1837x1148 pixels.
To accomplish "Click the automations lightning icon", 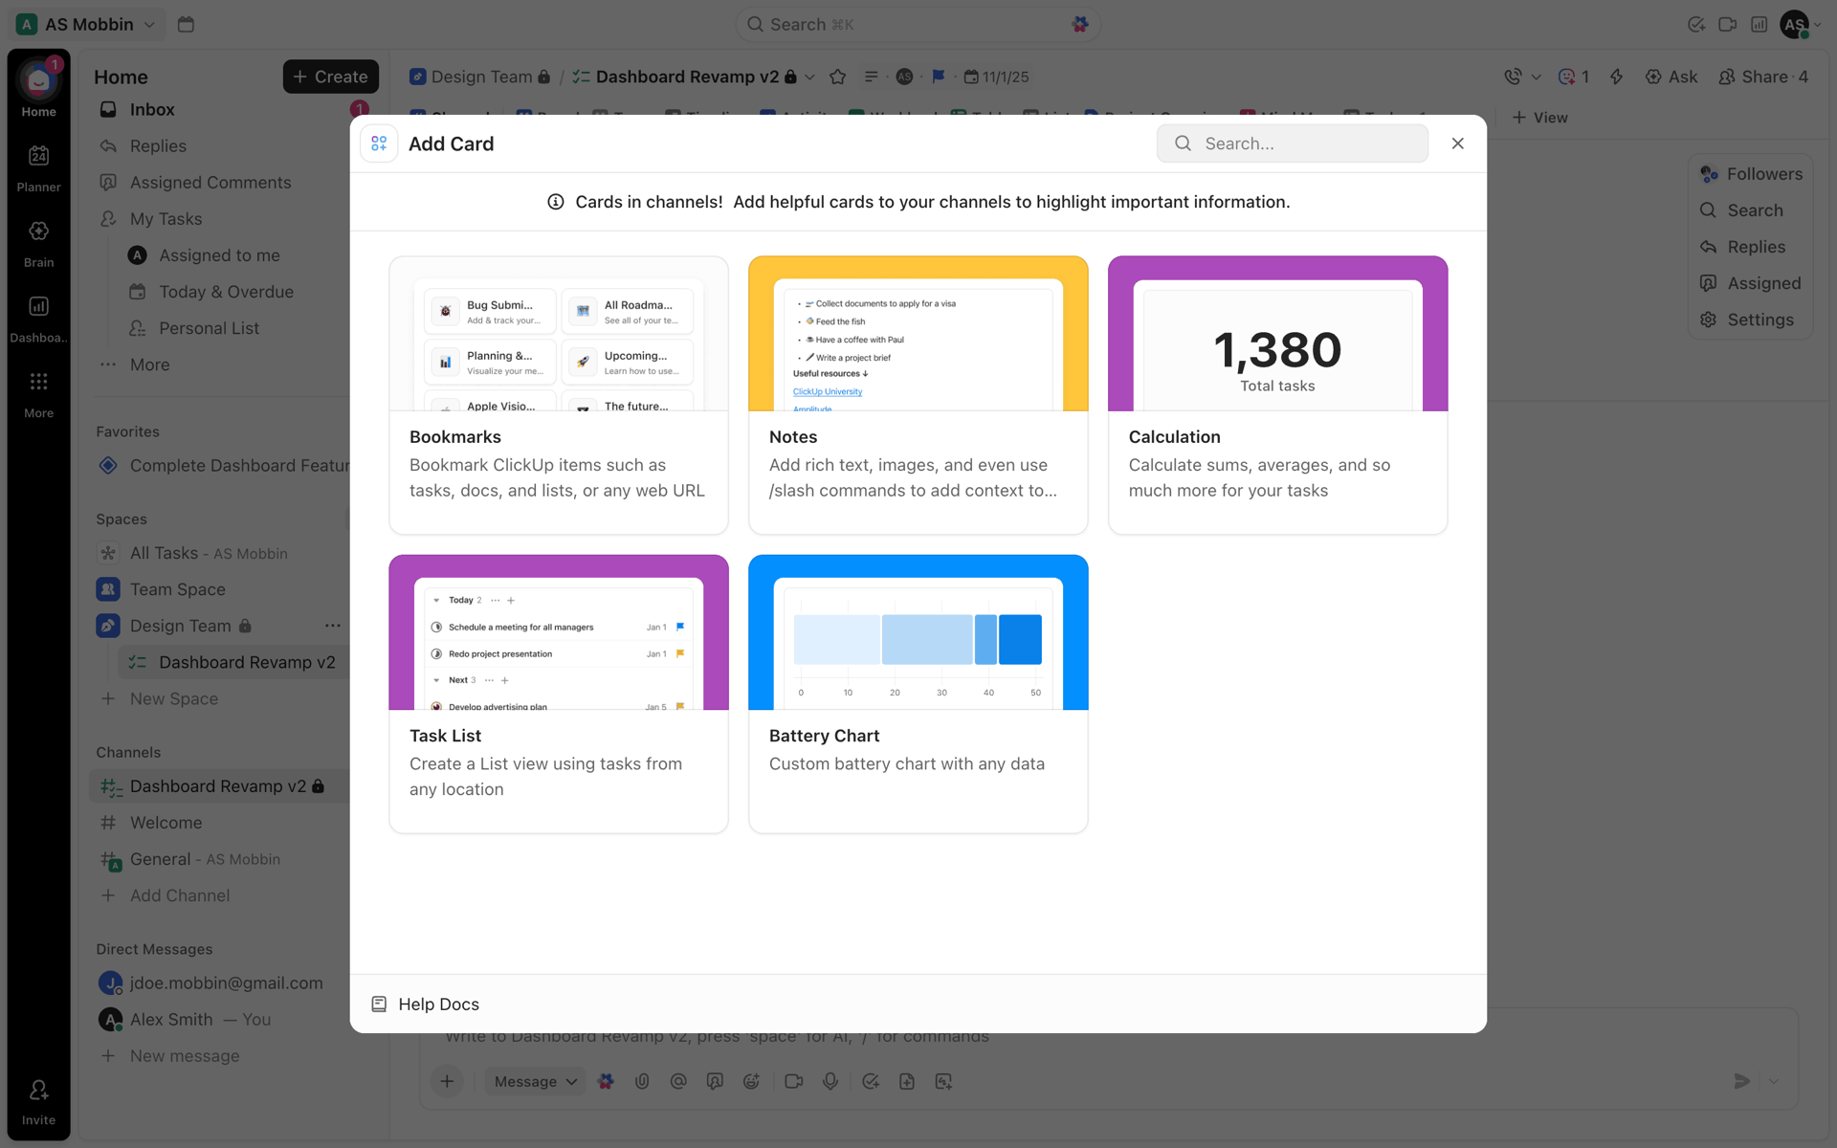I will point(1616,77).
